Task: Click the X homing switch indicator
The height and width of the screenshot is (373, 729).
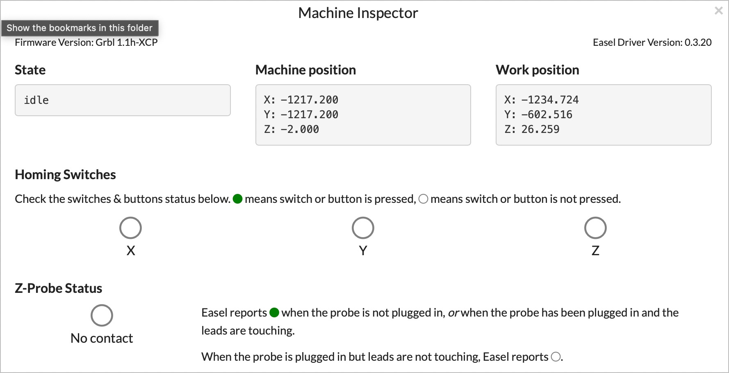Action: click(x=130, y=228)
